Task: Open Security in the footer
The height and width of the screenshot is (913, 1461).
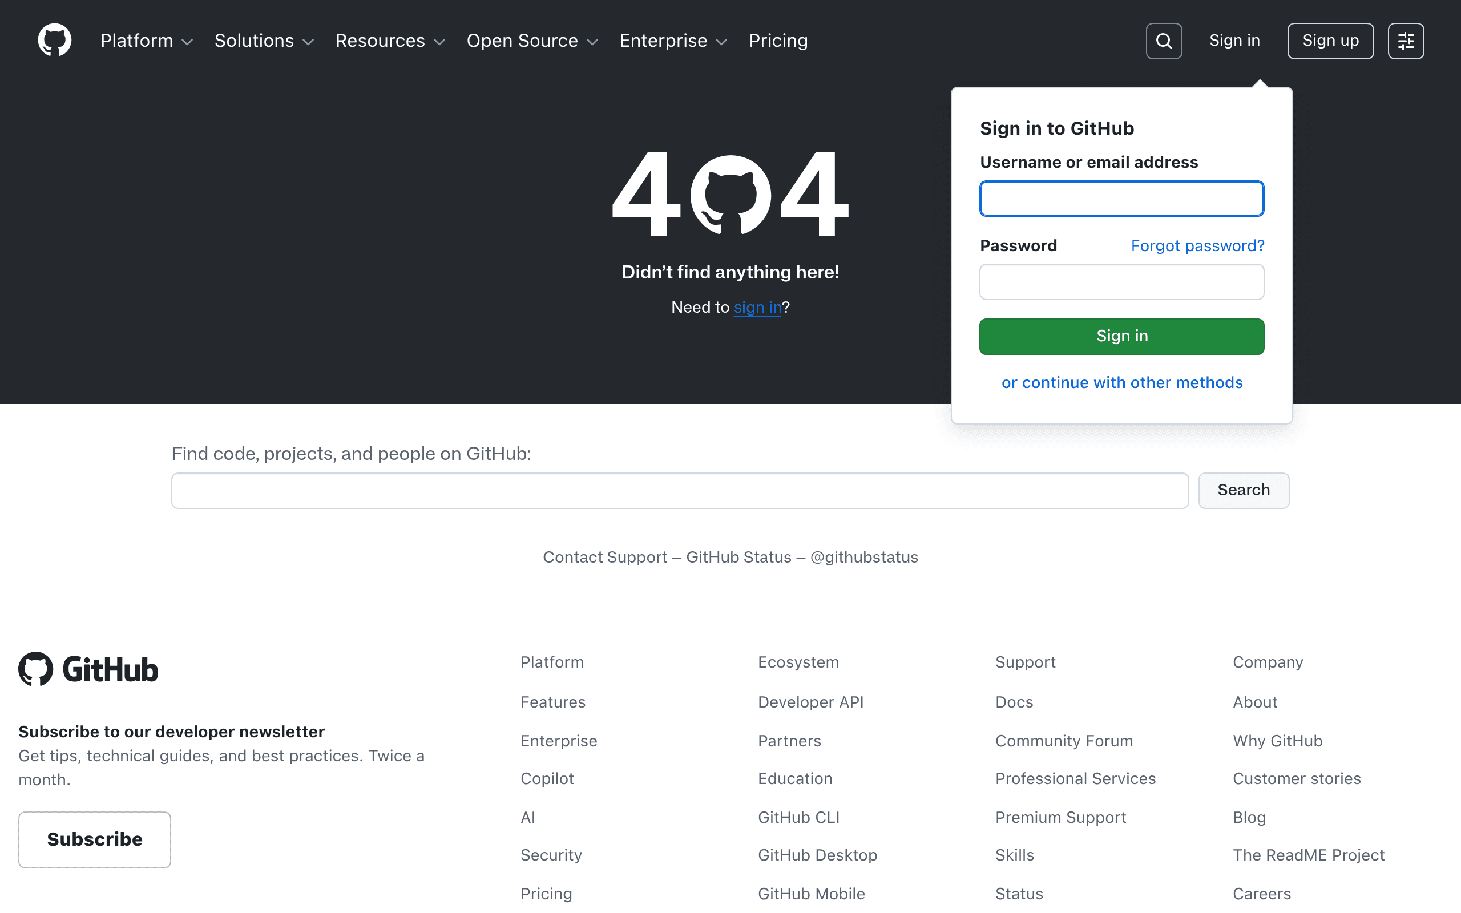Action: [551, 855]
